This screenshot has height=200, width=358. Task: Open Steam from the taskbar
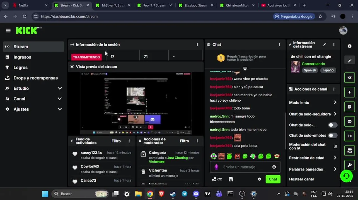(173, 194)
